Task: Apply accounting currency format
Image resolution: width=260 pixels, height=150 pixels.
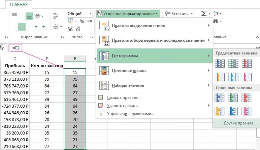Action: coord(70,21)
